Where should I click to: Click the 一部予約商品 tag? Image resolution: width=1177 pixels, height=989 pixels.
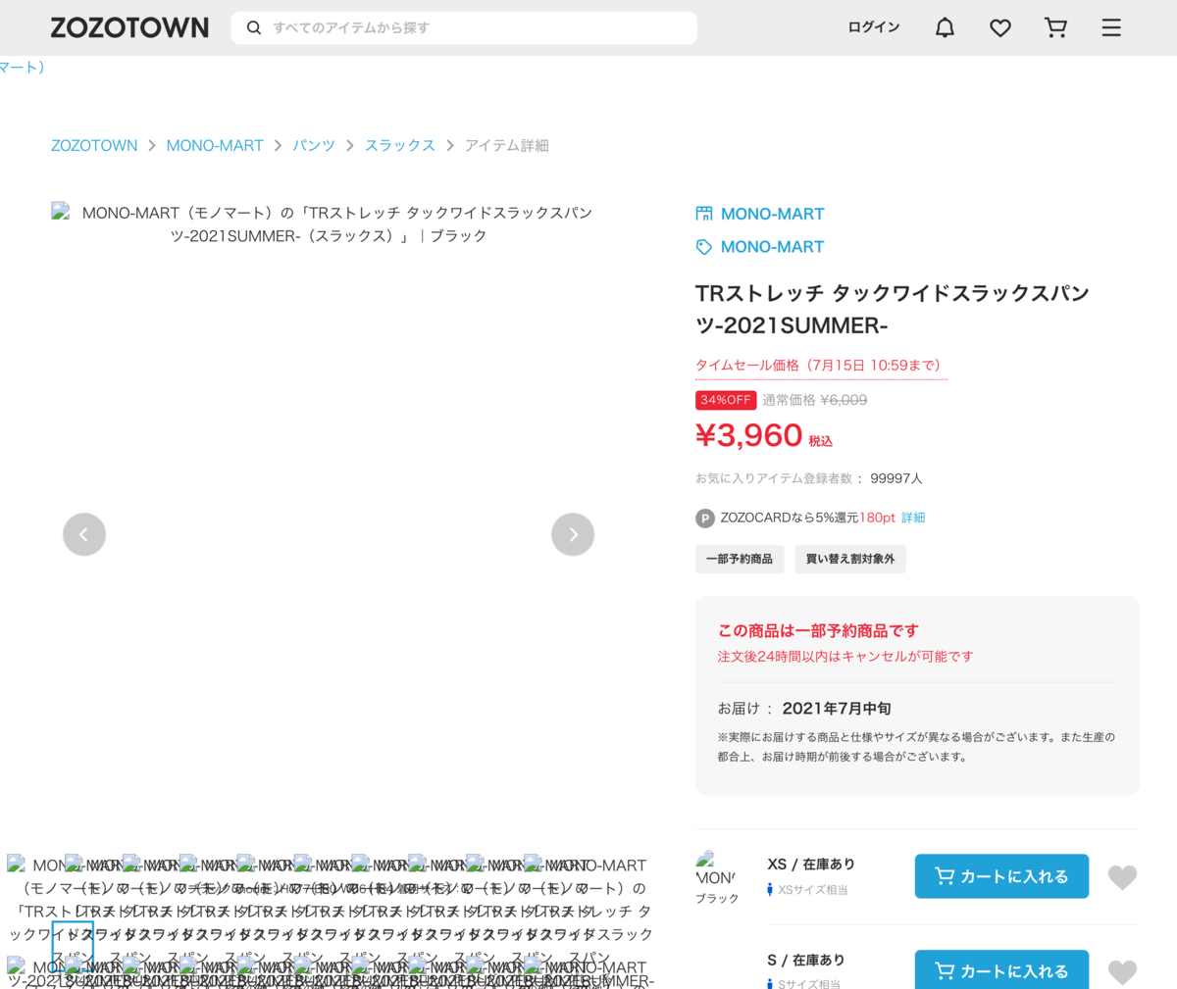coord(740,559)
